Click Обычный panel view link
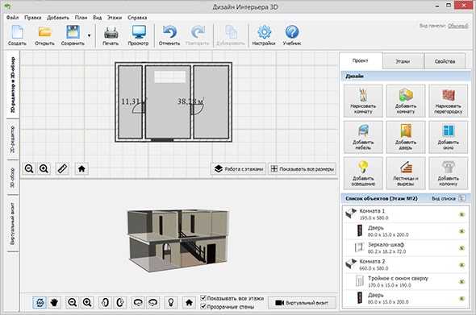Screen dimensions: 476x315 pyautogui.click(x=458, y=26)
